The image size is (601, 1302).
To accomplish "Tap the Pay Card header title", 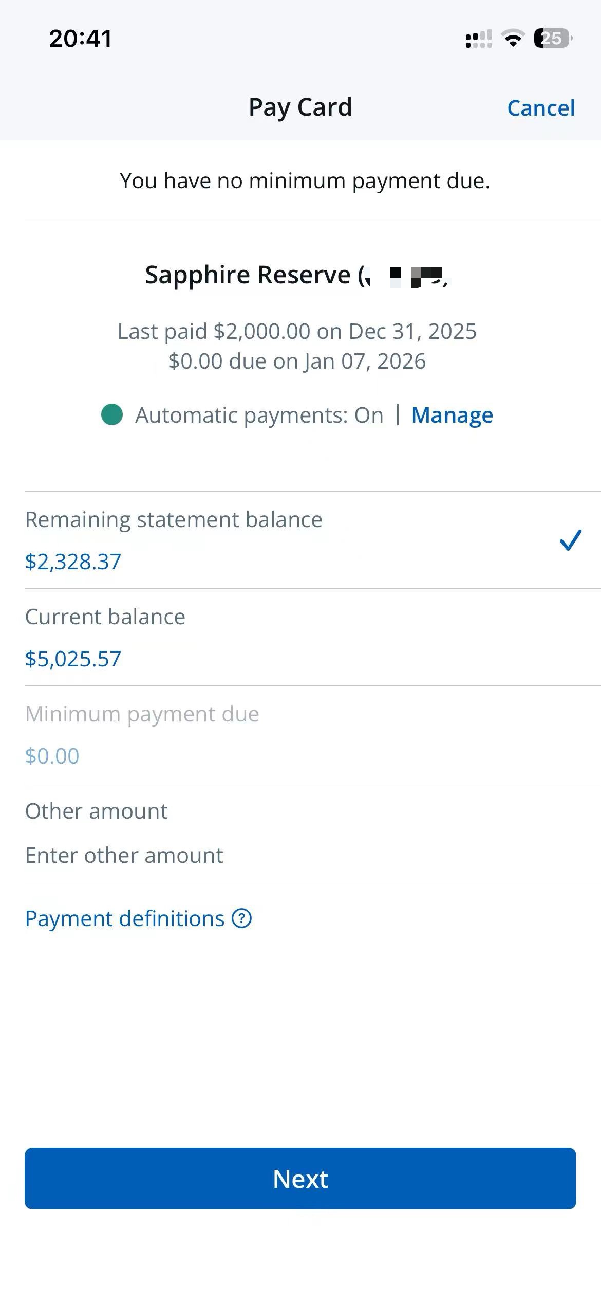I will pyautogui.click(x=300, y=107).
